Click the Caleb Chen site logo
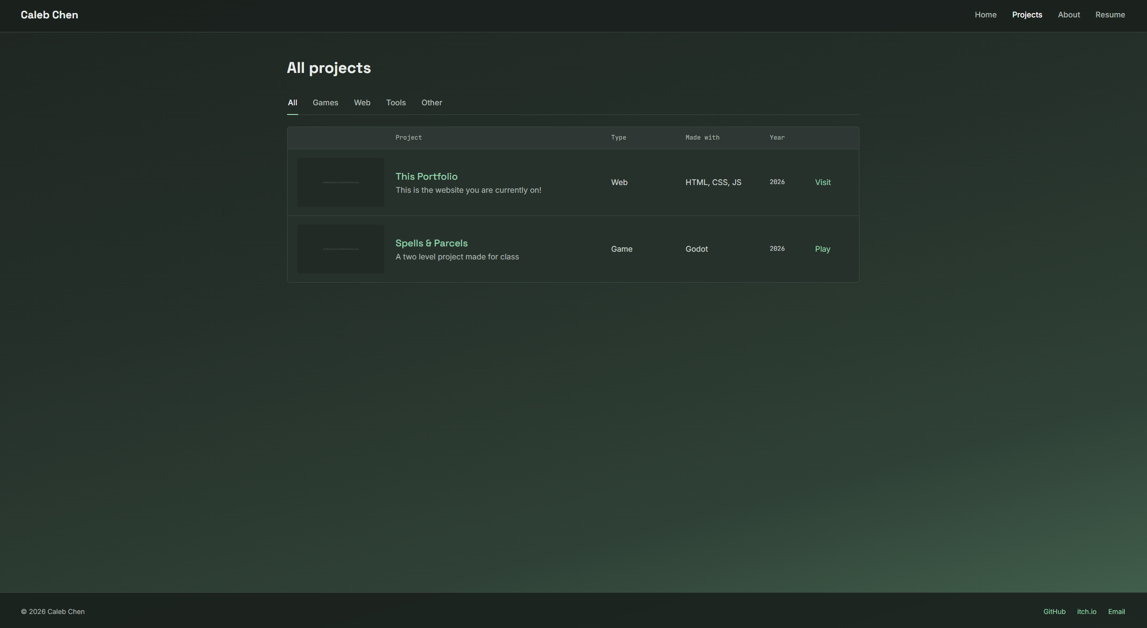Screen dimensions: 1147x628 pos(49,15)
